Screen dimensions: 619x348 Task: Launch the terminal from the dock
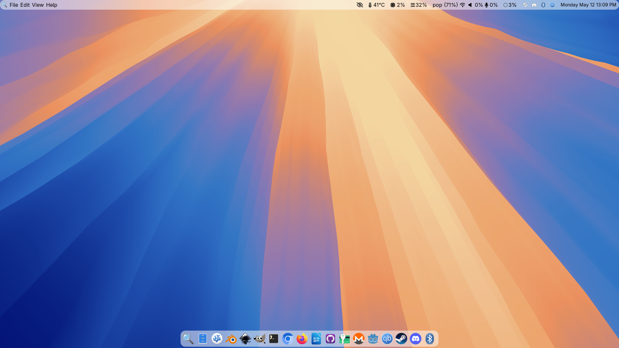[274, 339]
